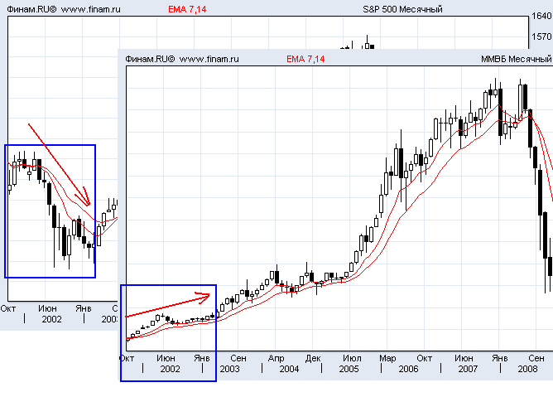Click the ММВБ Месячный chart title
The image size is (553, 397).
coord(516,59)
